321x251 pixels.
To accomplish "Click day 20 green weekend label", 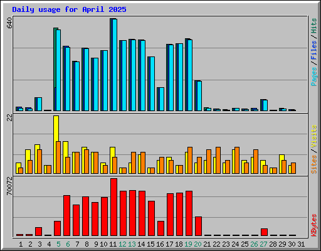I will [x=197, y=244].
